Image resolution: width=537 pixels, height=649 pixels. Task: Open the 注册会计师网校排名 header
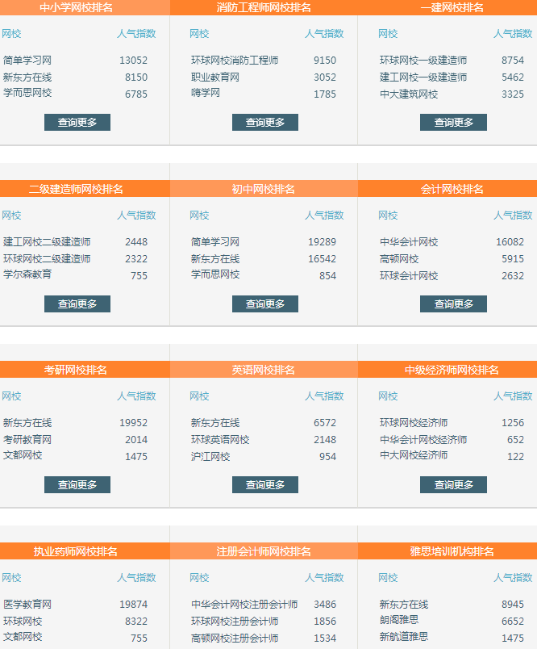[x=264, y=551]
